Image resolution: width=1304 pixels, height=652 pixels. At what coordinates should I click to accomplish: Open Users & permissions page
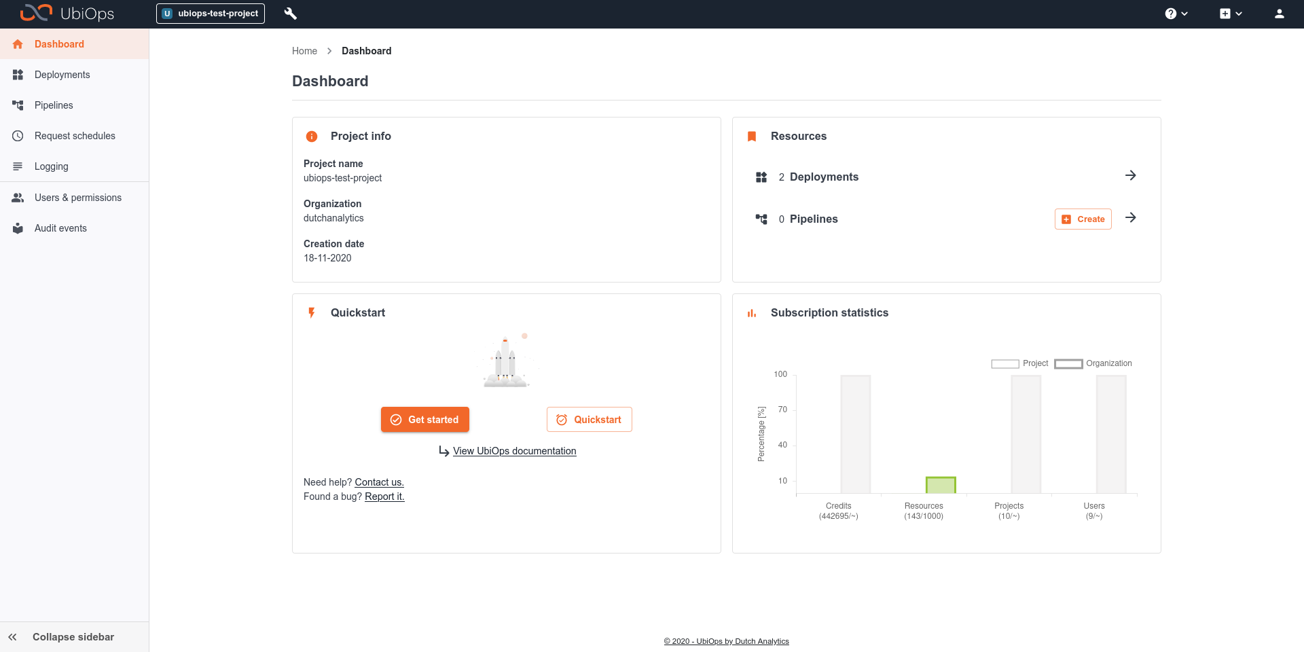tap(75, 198)
